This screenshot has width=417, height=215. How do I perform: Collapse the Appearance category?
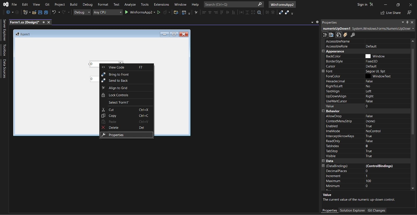point(323,51)
